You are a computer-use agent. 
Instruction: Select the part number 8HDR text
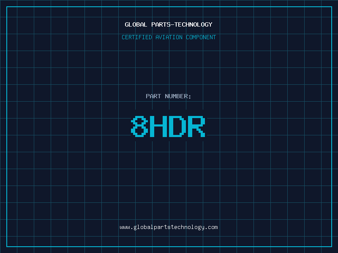pos(168,126)
